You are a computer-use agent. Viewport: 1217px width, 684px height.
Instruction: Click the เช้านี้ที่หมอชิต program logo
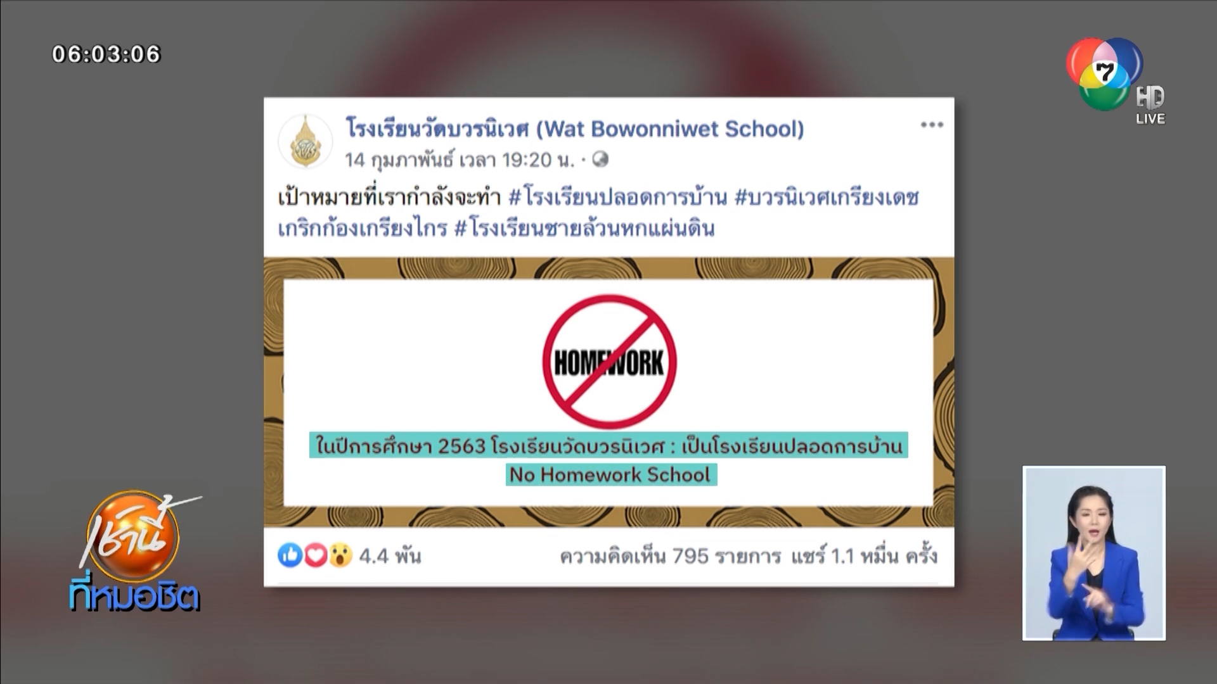pyautogui.click(x=135, y=552)
